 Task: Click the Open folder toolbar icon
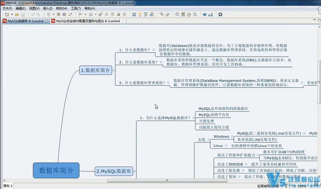pyautogui.click(x=17, y=14)
